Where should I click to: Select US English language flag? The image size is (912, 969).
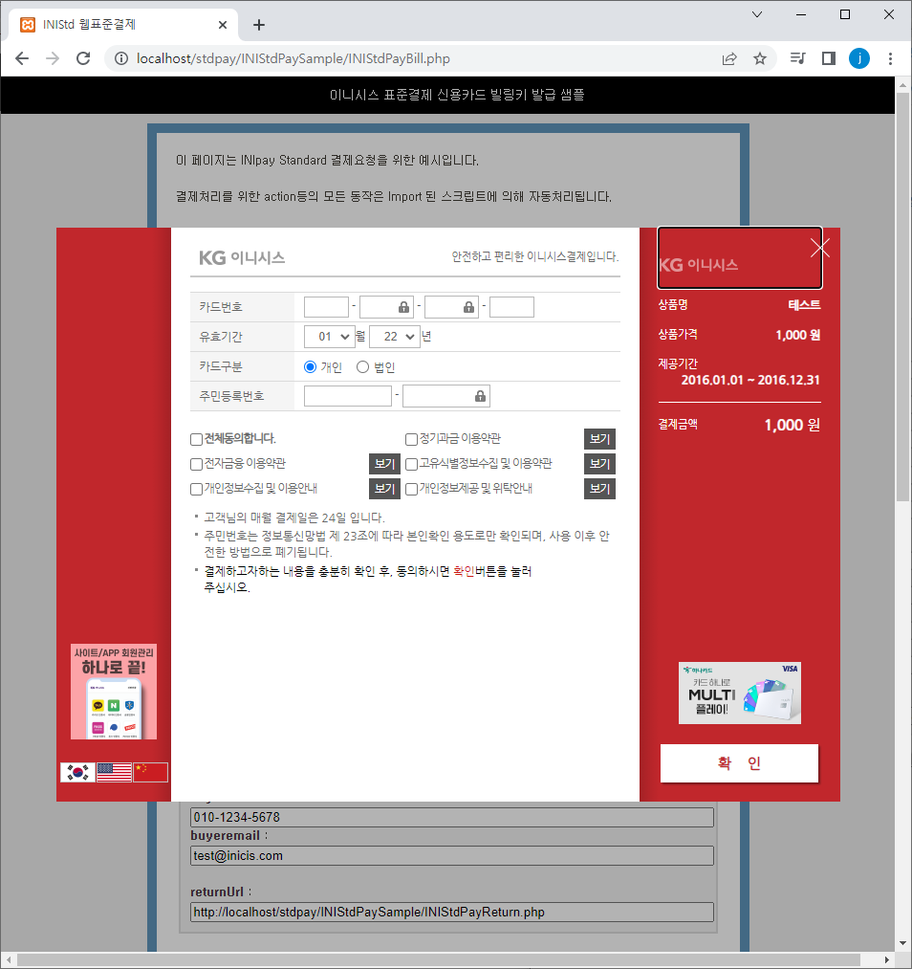[114, 772]
